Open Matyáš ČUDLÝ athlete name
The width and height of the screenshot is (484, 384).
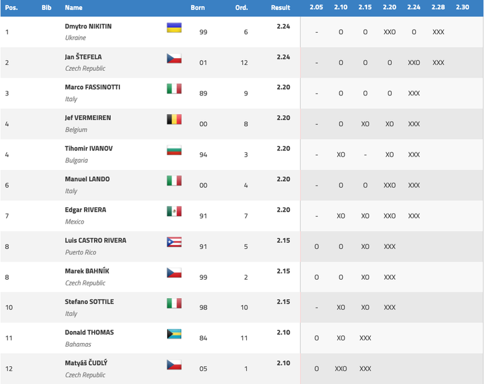point(86,363)
